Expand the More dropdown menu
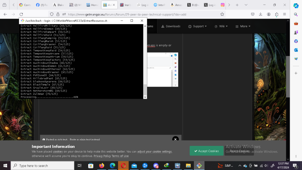This screenshot has width=302, height=170. (x=243, y=26)
